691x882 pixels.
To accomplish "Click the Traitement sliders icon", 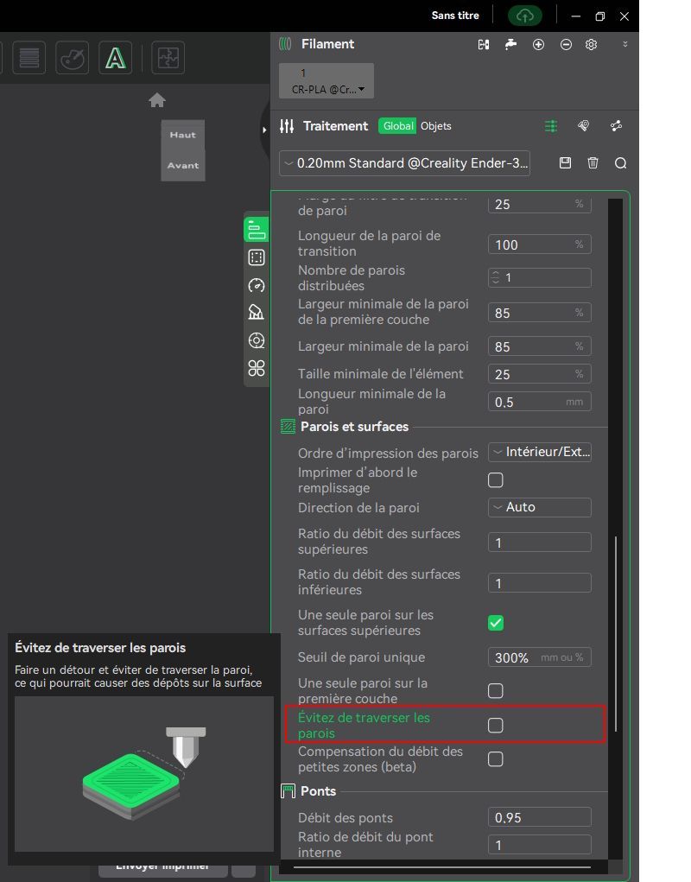I will (x=287, y=126).
